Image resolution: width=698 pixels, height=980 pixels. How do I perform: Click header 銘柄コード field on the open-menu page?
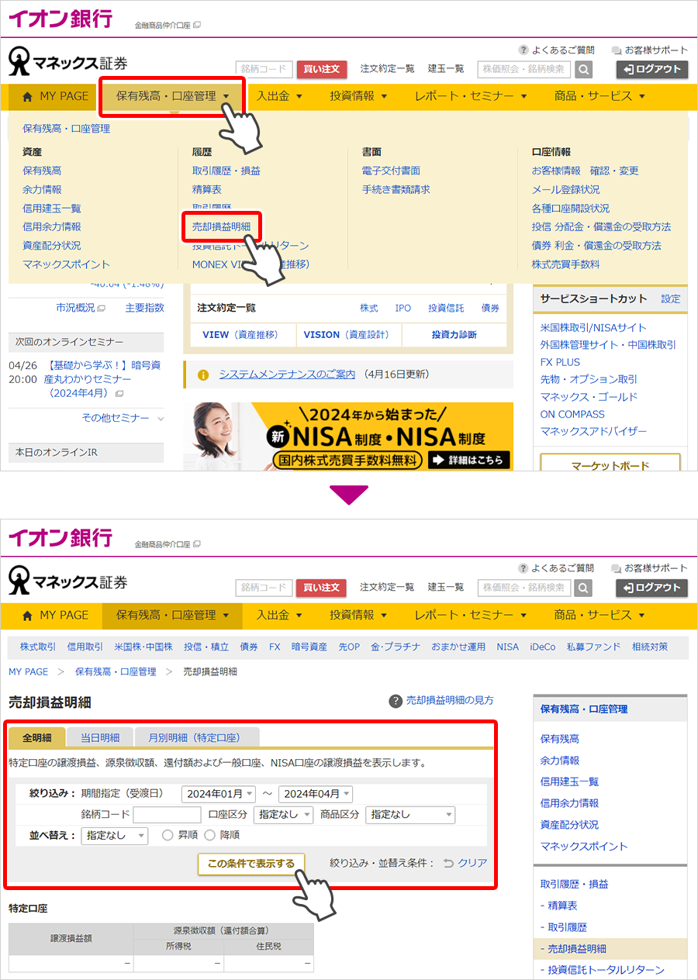264,69
